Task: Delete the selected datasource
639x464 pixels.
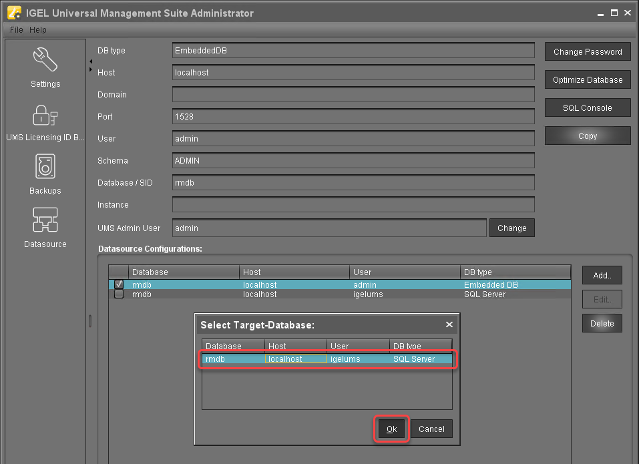Action: click(601, 323)
